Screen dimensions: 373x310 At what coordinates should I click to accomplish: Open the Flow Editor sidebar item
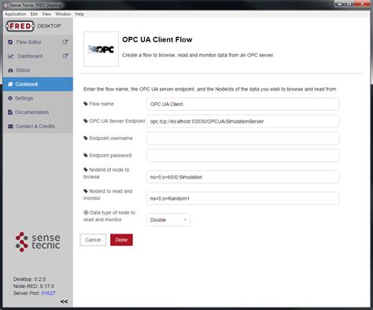[38, 42]
